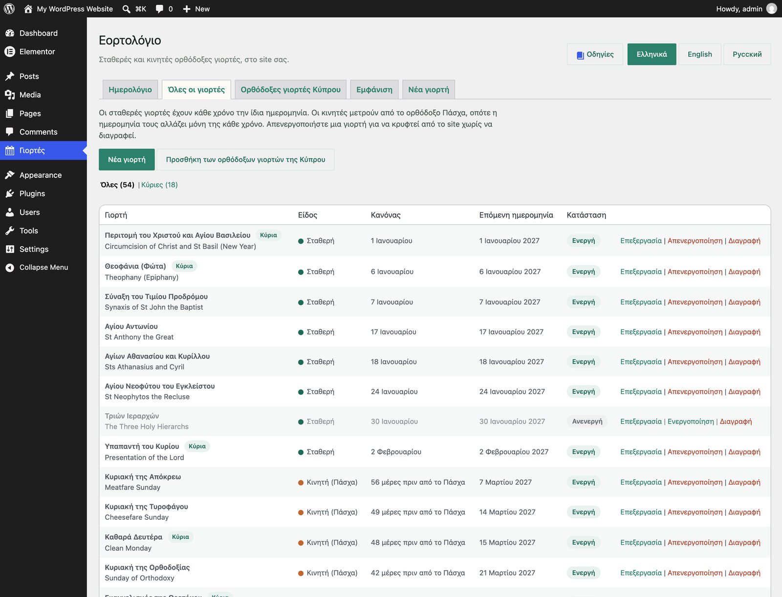Click the Γιορτές calendar icon
The width and height of the screenshot is (782, 597).
(x=10, y=150)
